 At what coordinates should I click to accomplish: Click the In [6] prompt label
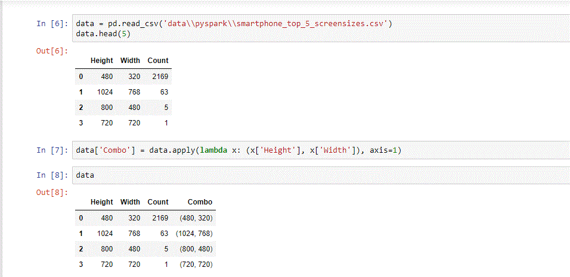(52, 24)
